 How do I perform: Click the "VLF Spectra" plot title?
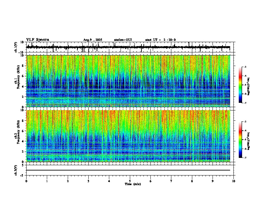click(38, 40)
